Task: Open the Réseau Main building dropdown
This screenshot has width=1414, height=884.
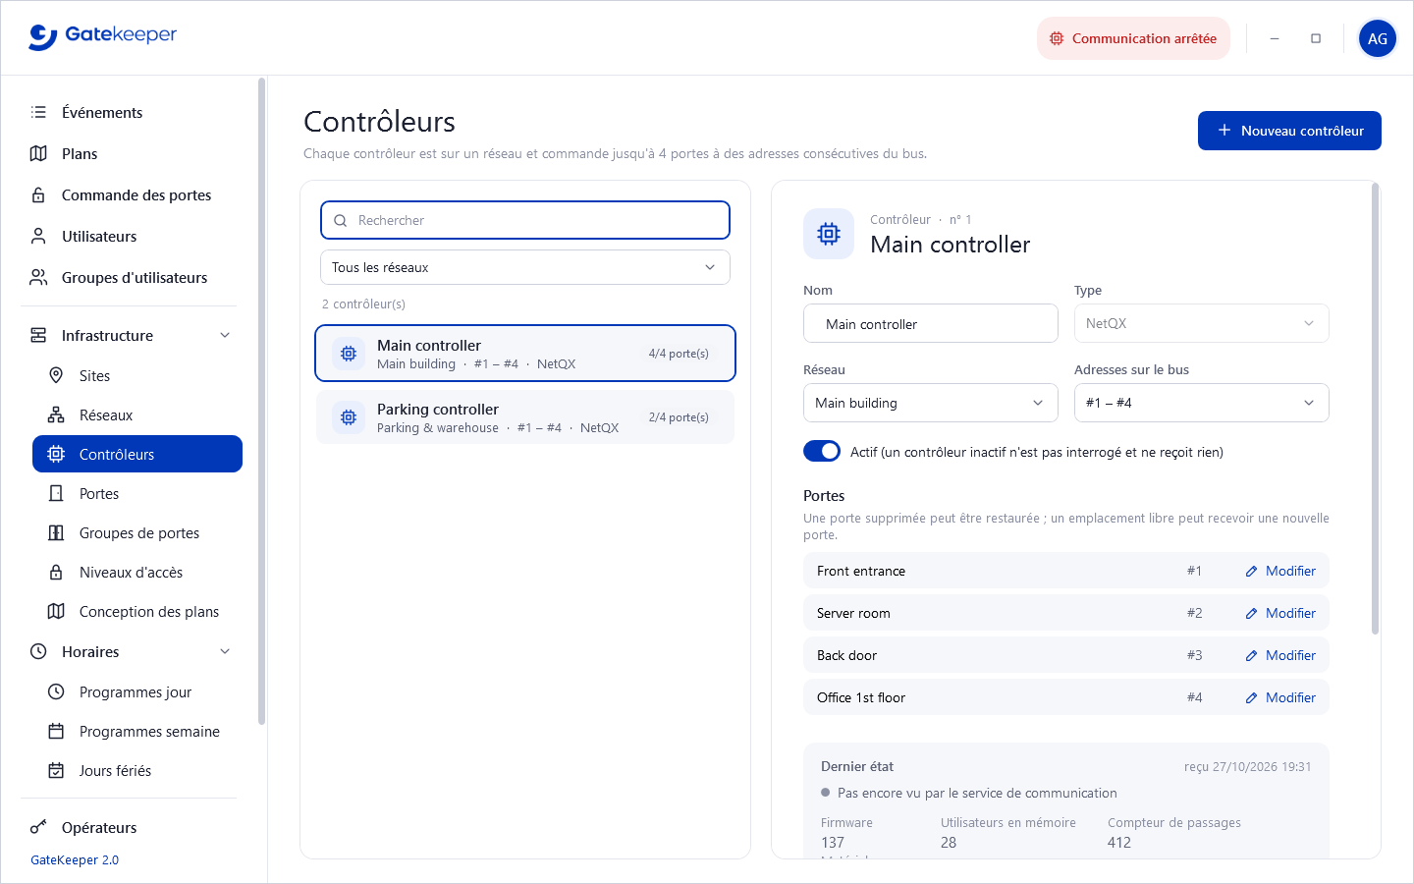Action: [931, 403]
